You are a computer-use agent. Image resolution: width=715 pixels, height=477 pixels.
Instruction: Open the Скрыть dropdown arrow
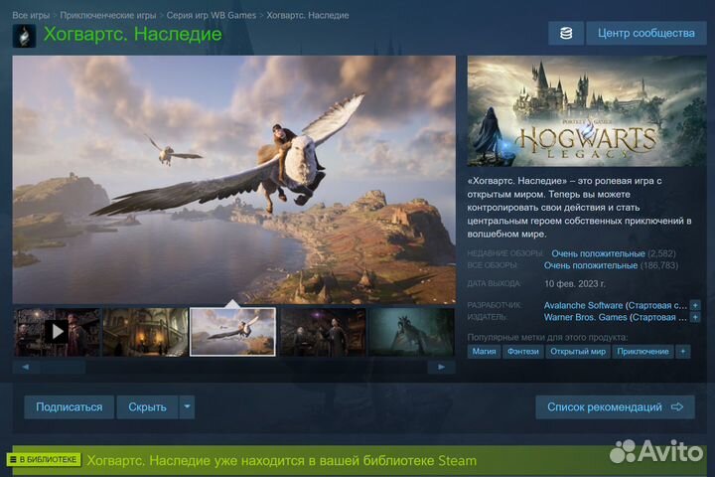click(x=187, y=407)
